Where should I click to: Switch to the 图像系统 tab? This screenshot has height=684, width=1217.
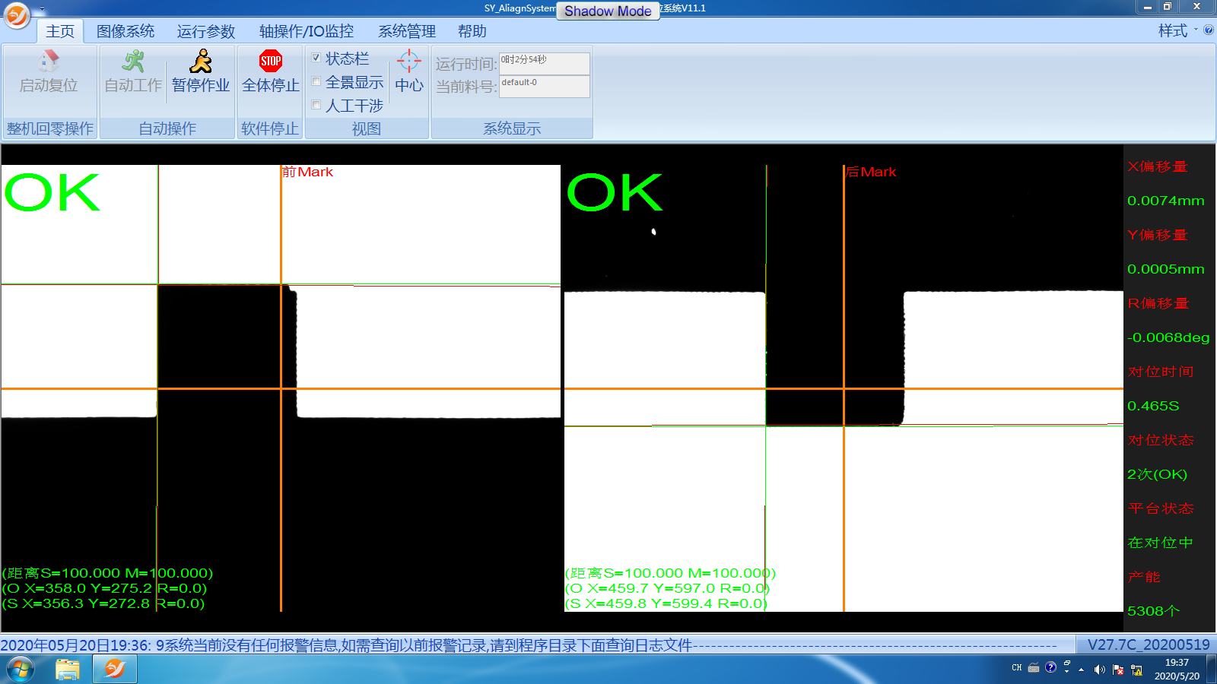point(126,31)
